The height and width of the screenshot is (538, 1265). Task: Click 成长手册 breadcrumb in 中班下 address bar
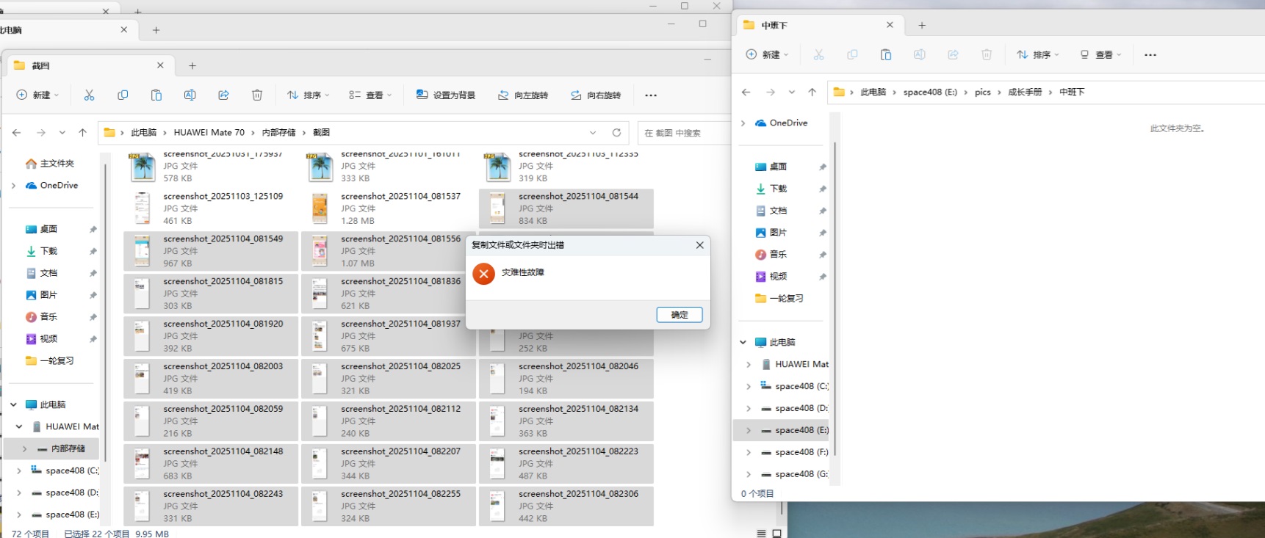(1025, 92)
